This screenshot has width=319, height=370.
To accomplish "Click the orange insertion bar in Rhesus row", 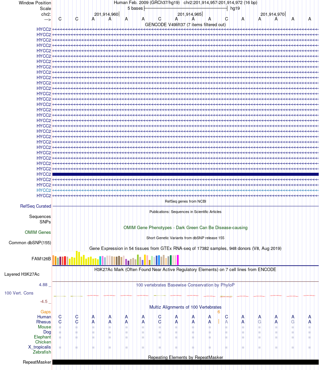I will [219, 321].
